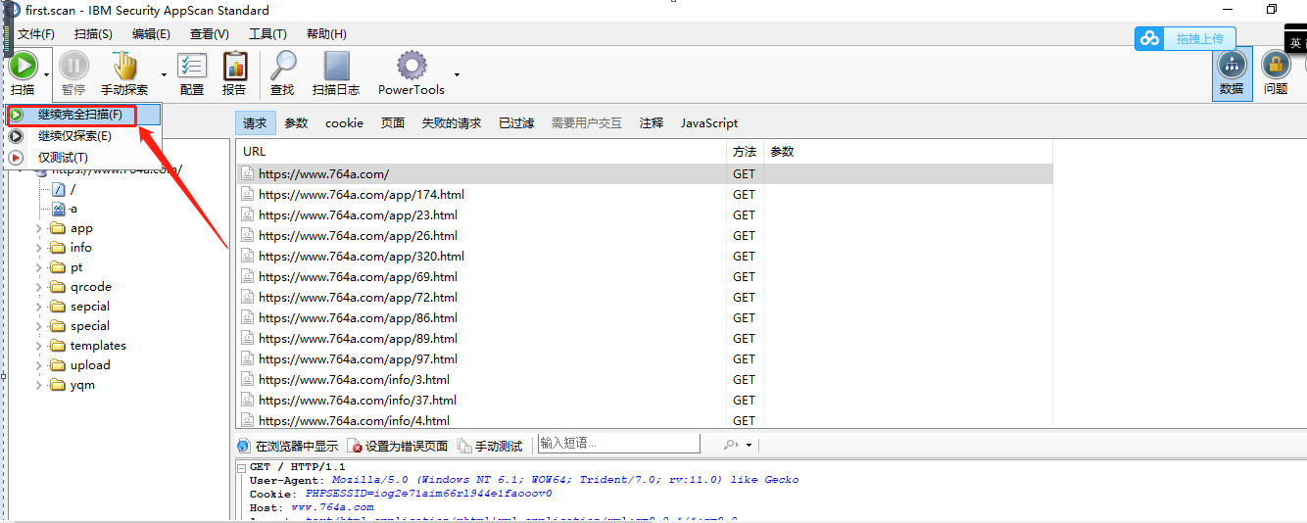The image size is (1307, 523).
Task: Click the 英 input method indicator
Action: coord(1295,42)
